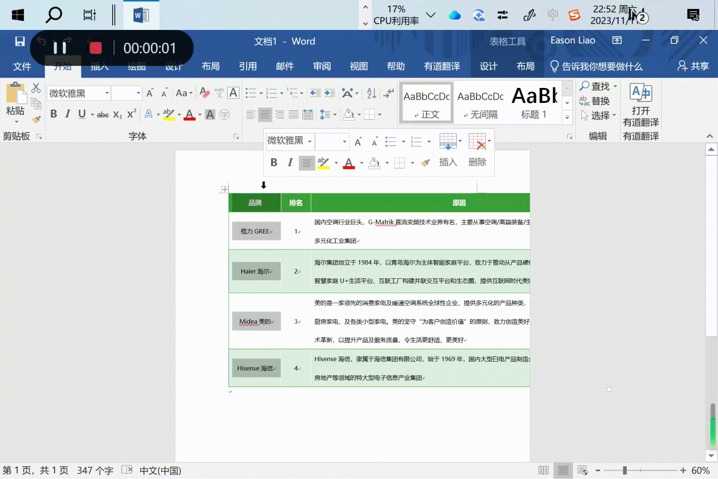The width and height of the screenshot is (718, 479).
Task: Switch to the 邮件 Mailings tab
Action: tap(285, 66)
